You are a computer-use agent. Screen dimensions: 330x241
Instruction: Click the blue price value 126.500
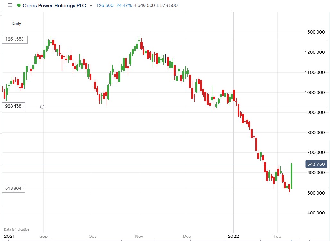tap(104, 5)
